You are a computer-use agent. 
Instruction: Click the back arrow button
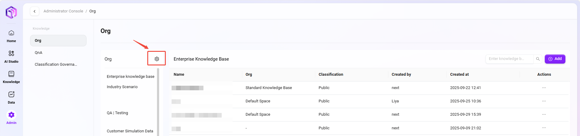click(x=35, y=11)
